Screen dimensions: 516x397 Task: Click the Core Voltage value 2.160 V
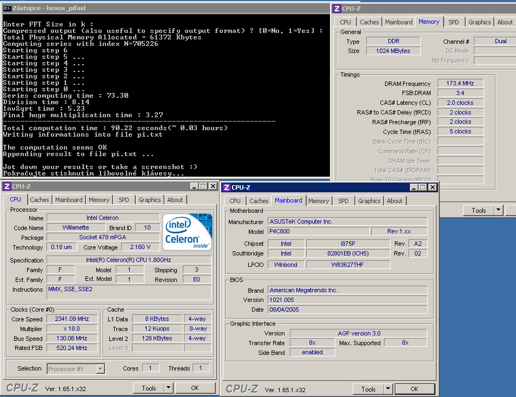tap(140, 247)
